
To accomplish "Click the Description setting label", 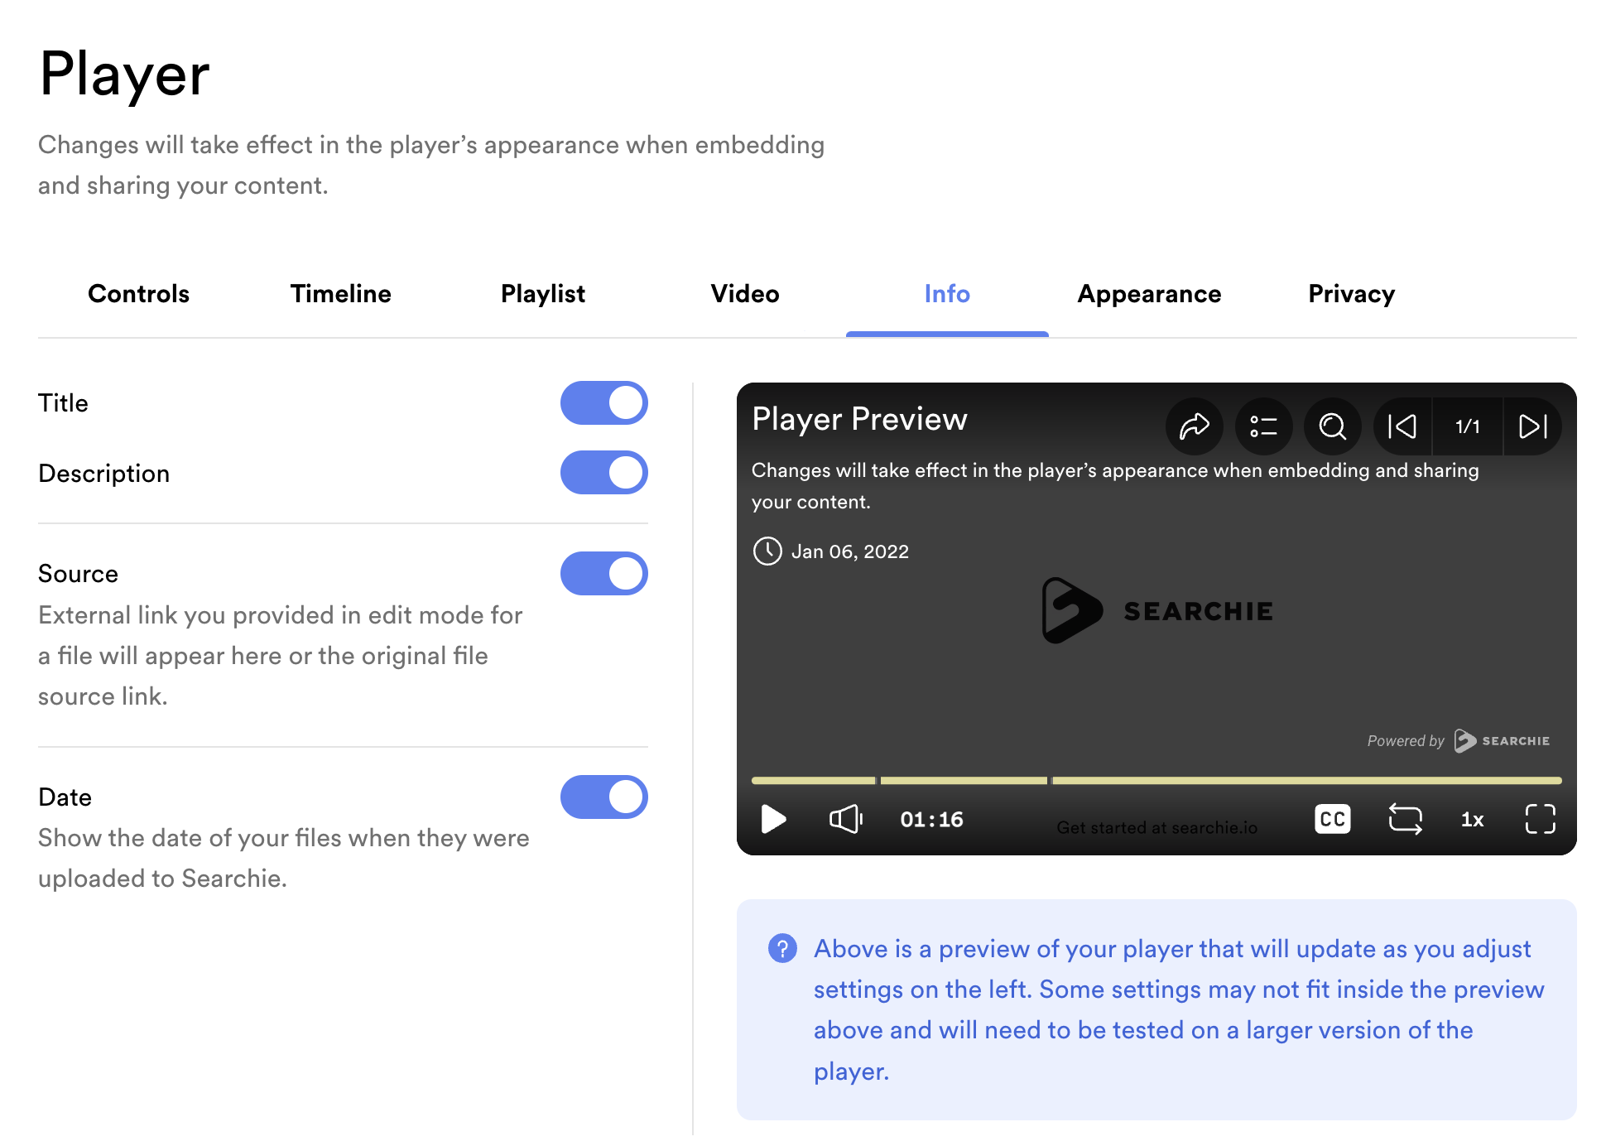I will coord(103,474).
